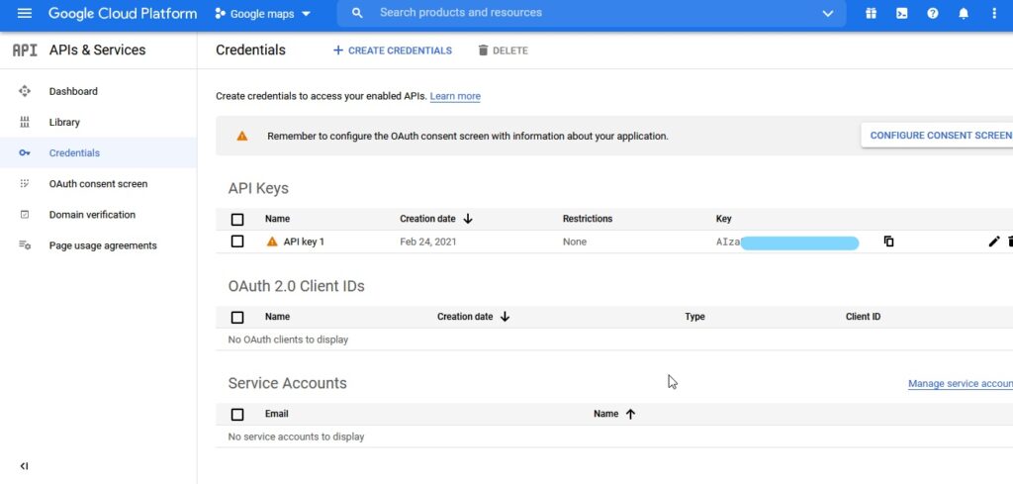Check select-all box for OAuth Client IDs
The image size is (1013, 484).
tap(237, 317)
